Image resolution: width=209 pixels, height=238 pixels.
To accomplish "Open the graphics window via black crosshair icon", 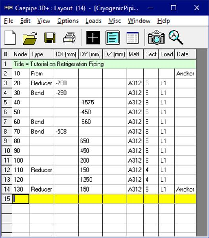I will coord(93,38).
